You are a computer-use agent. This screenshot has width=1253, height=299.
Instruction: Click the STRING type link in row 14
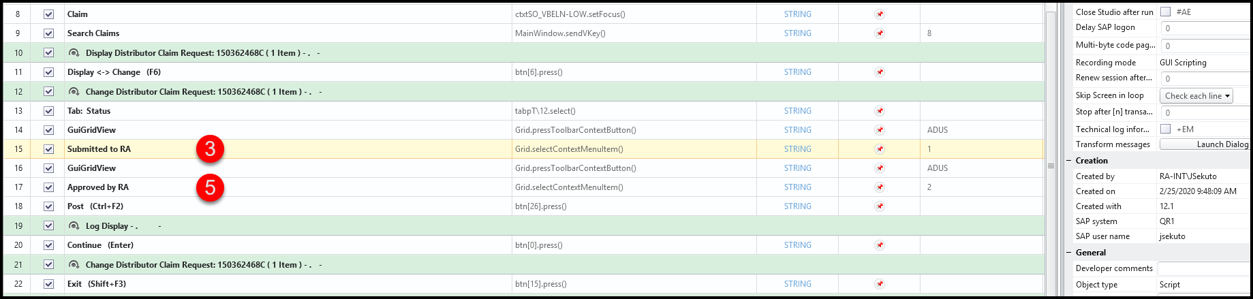(x=797, y=130)
